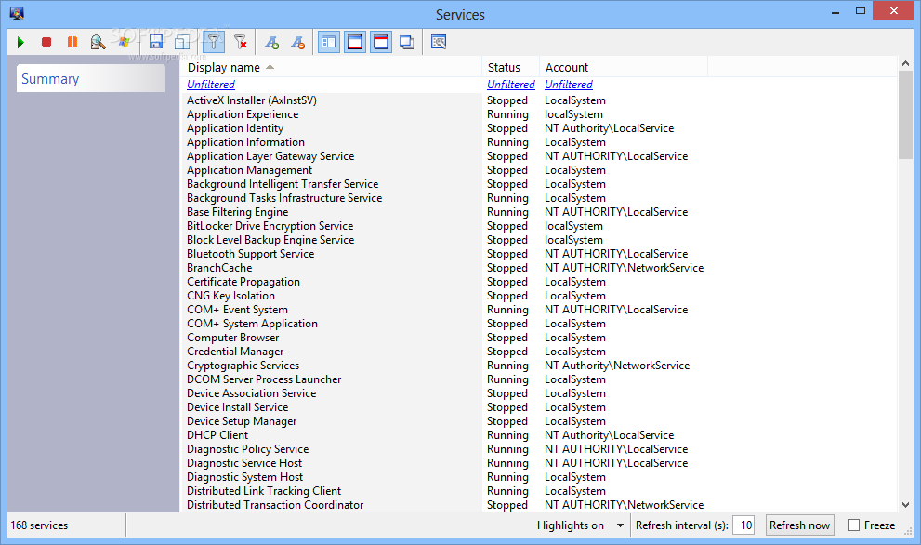Click the Refresh interval input field

point(743,525)
